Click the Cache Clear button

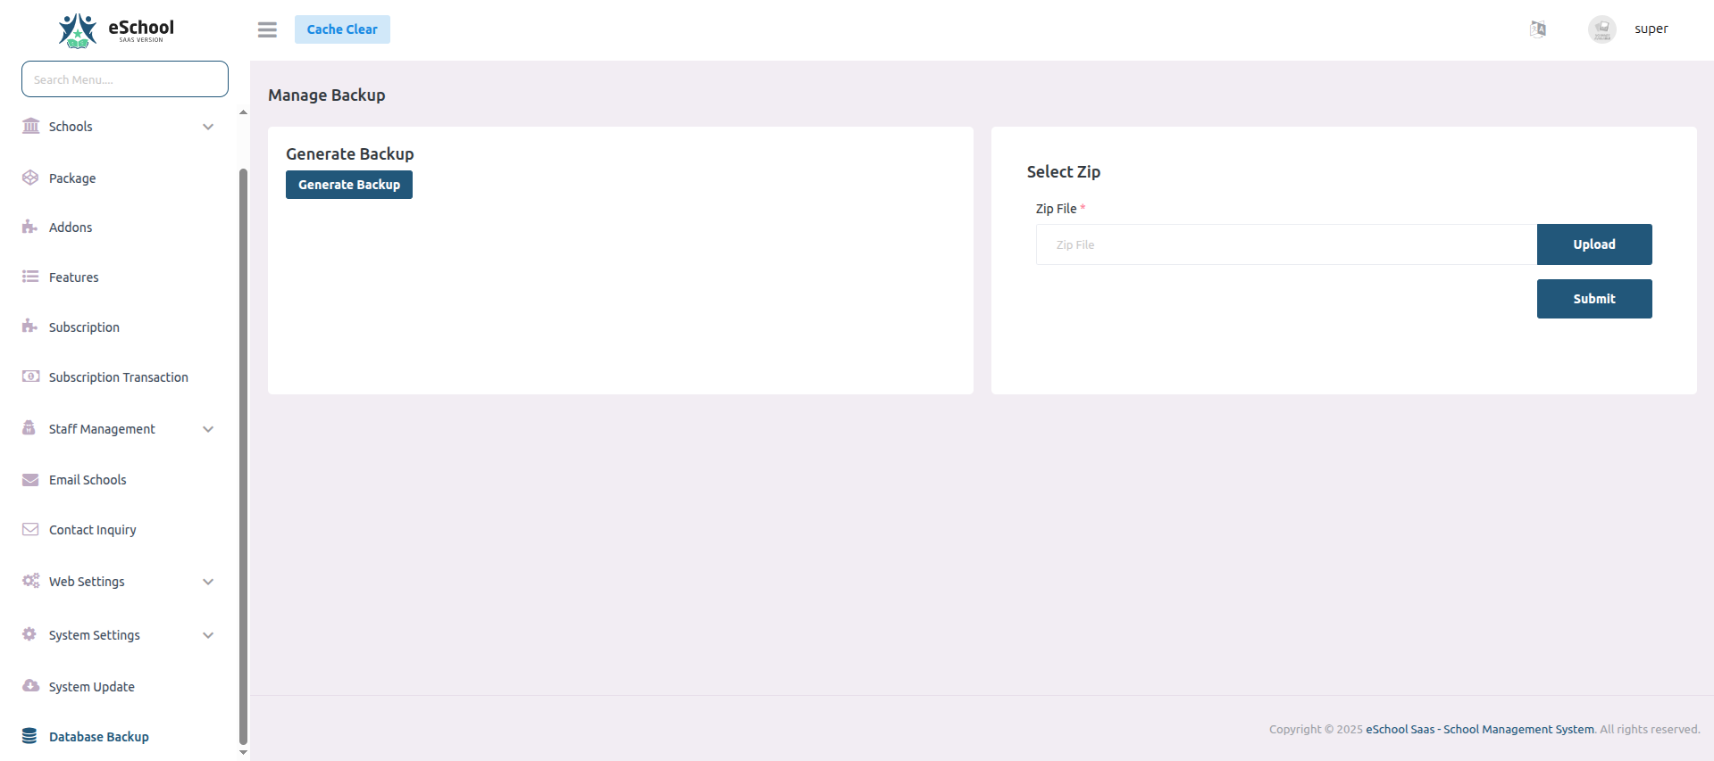click(x=342, y=29)
